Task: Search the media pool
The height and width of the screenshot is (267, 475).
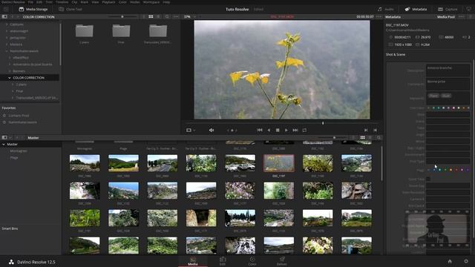Action: point(379,137)
